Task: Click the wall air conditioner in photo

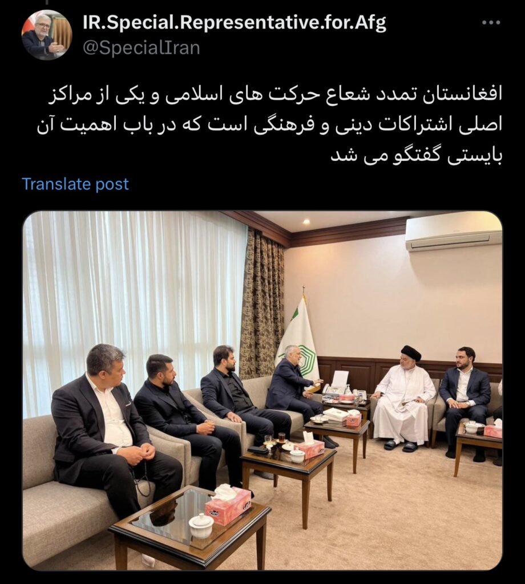Action: [x=454, y=232]
